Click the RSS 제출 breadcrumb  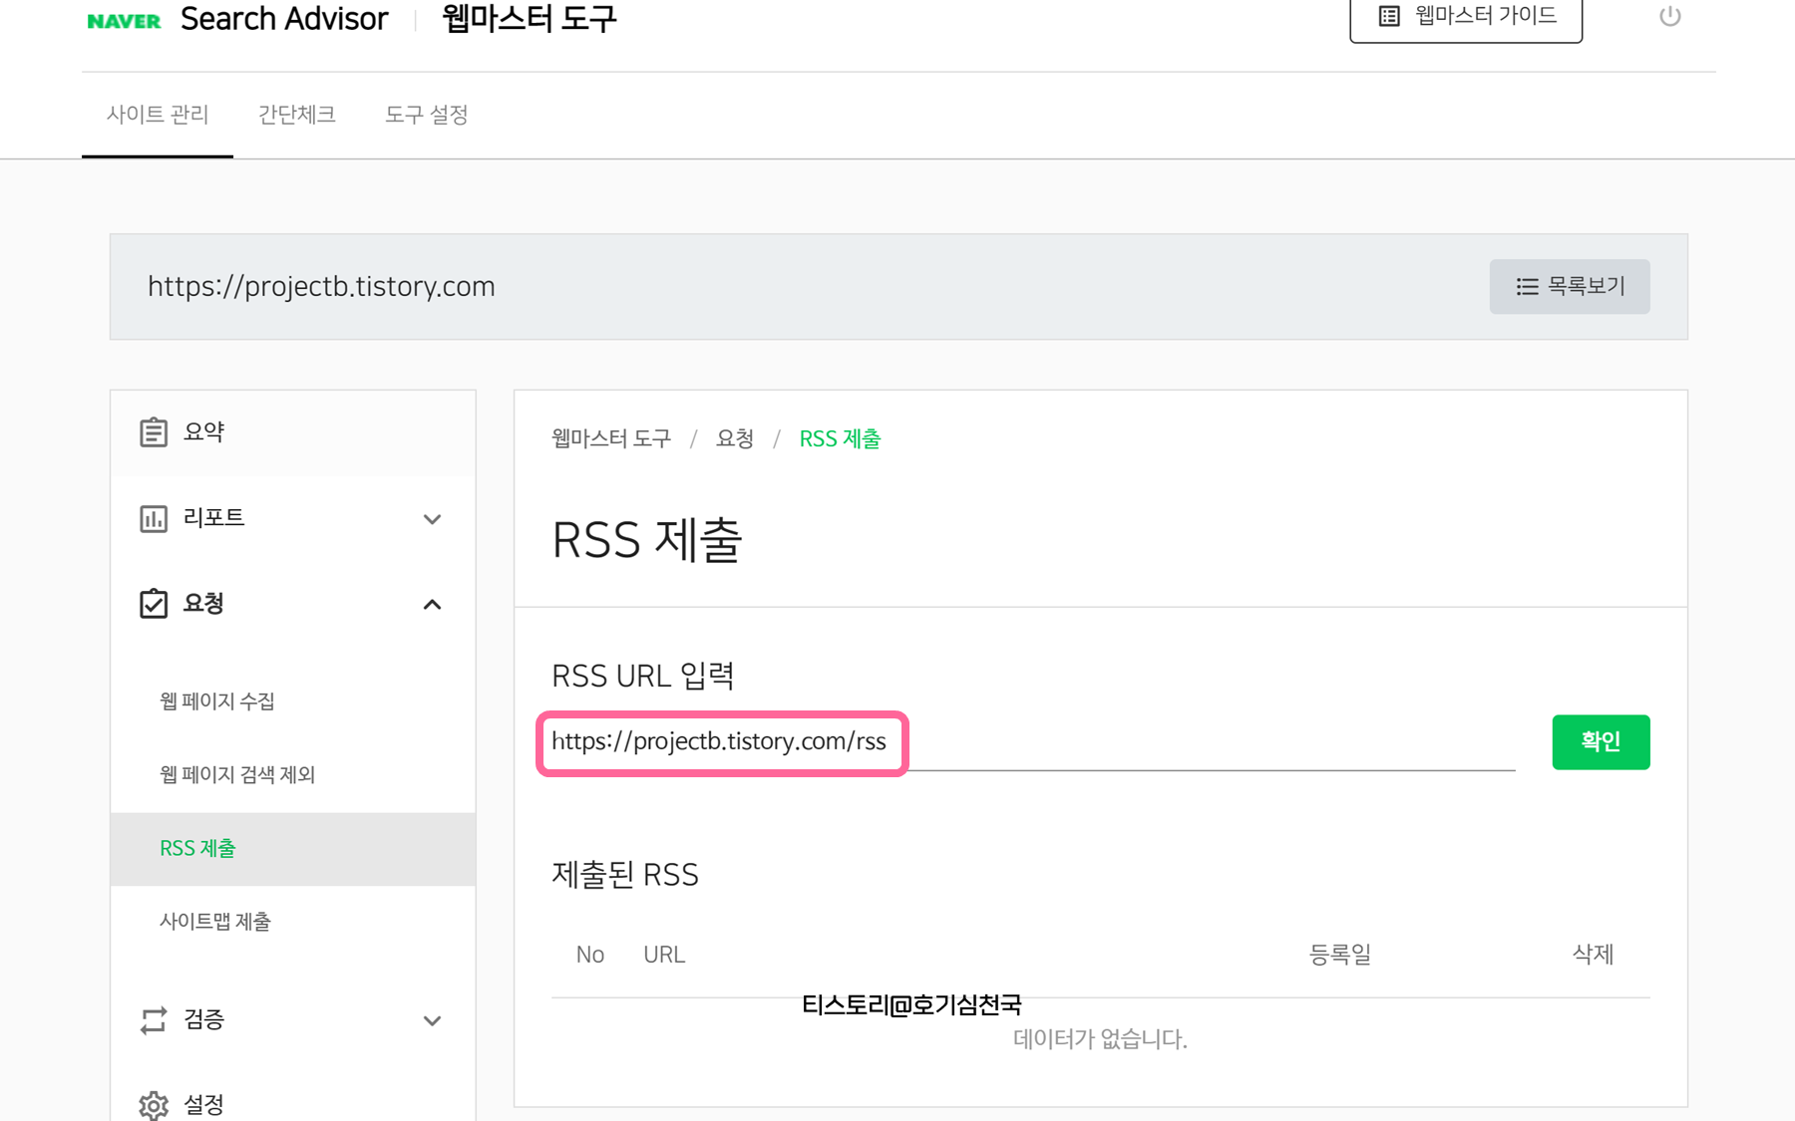point(841,439)
